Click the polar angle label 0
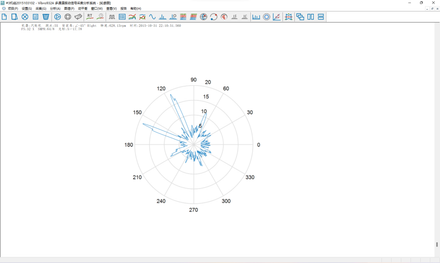This screenshot has height=263, width=440. [258, 145]
